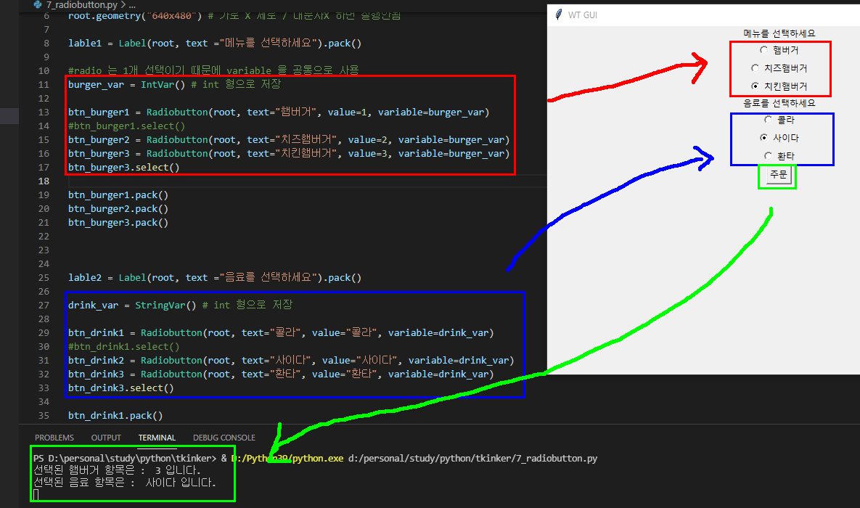Click the btn_burger2 Radiobutton 치즈햄버거 code line

pos(289,139)
